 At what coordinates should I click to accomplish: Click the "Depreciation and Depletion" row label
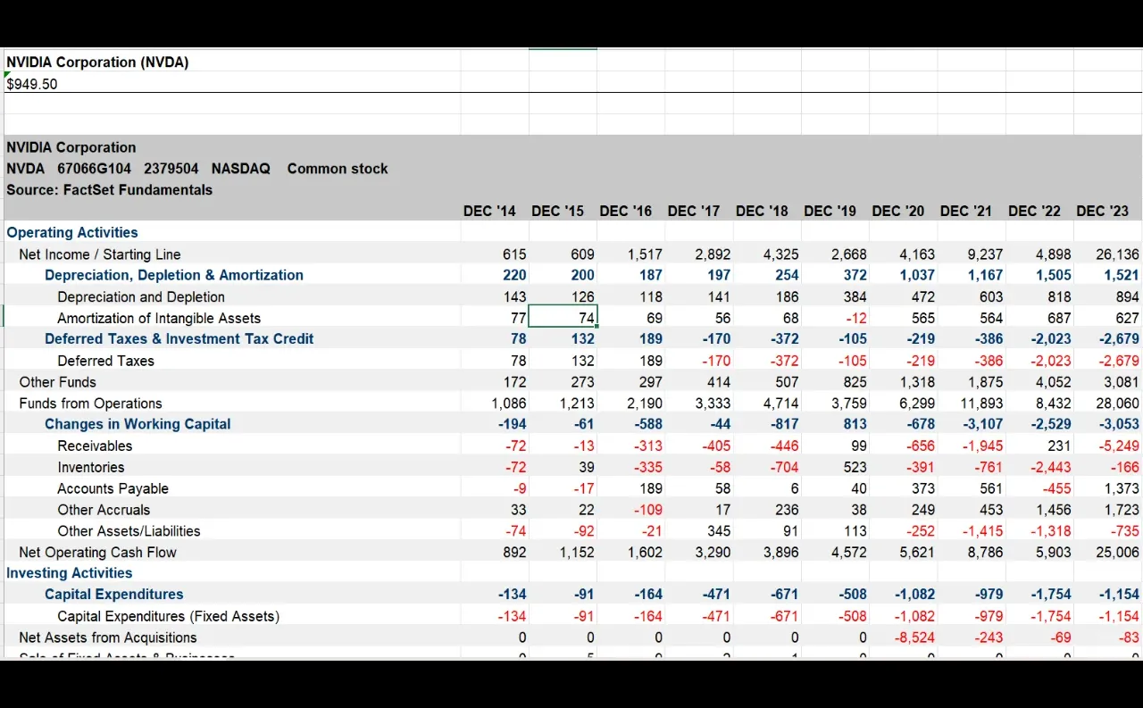click(x=141, y=296)
